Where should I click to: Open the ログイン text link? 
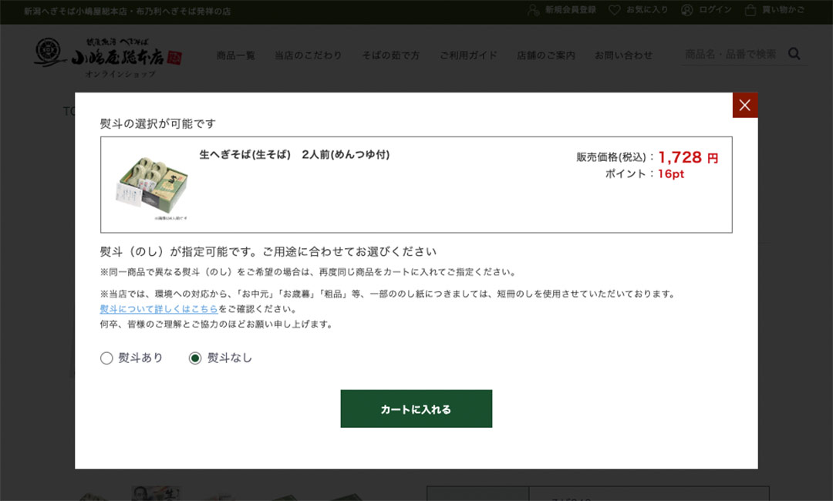716,10
